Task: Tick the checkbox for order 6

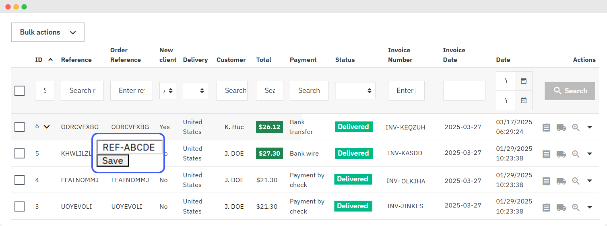Action: tap(19, 127)
